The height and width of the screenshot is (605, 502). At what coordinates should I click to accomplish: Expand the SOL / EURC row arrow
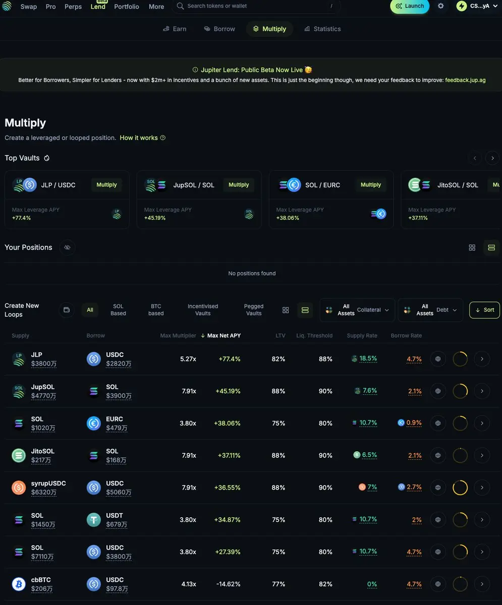(482, 423)
